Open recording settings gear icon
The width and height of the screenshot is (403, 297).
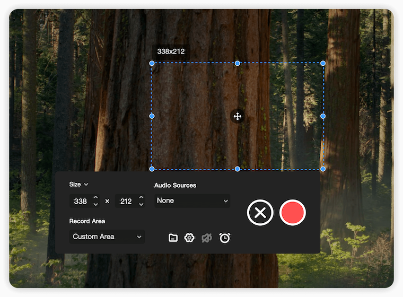pyautogui.click(x=189, y=238)
